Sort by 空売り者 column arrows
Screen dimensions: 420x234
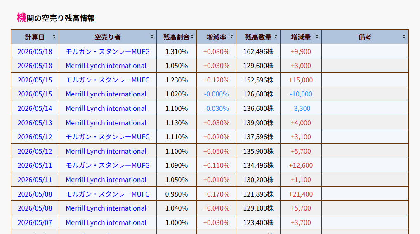[152, 37]
